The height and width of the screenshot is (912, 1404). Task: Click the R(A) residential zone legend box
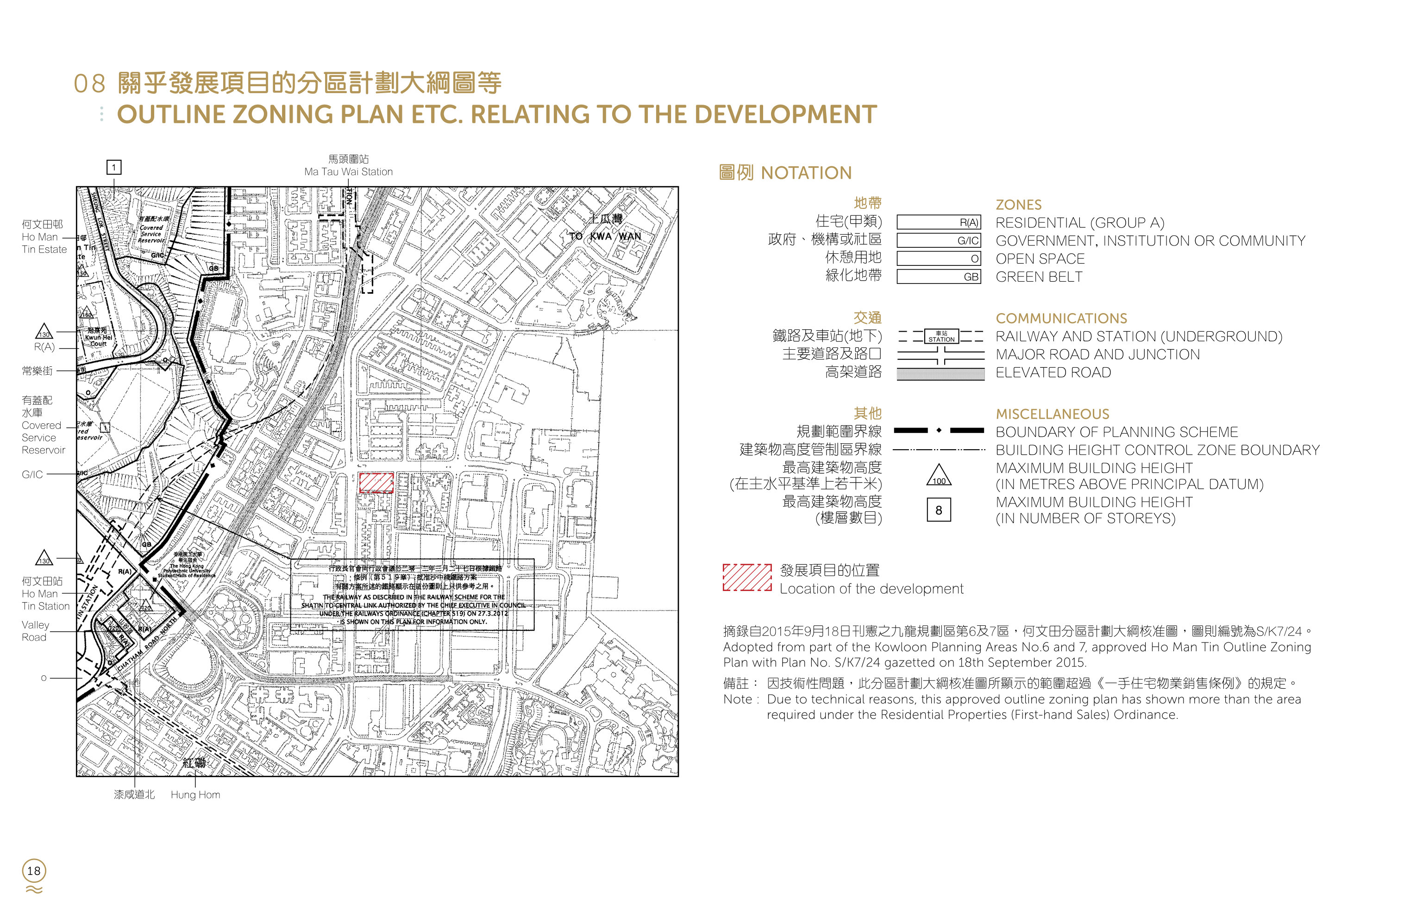939,222
